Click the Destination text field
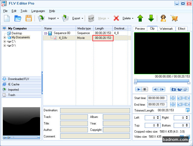The image size is (193, 146). (x=95, y=110)
